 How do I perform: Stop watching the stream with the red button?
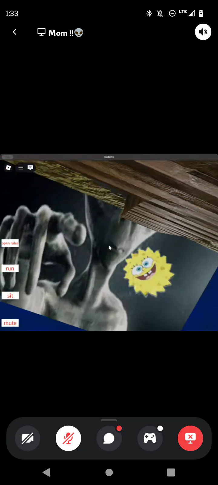tap(190, 438)
